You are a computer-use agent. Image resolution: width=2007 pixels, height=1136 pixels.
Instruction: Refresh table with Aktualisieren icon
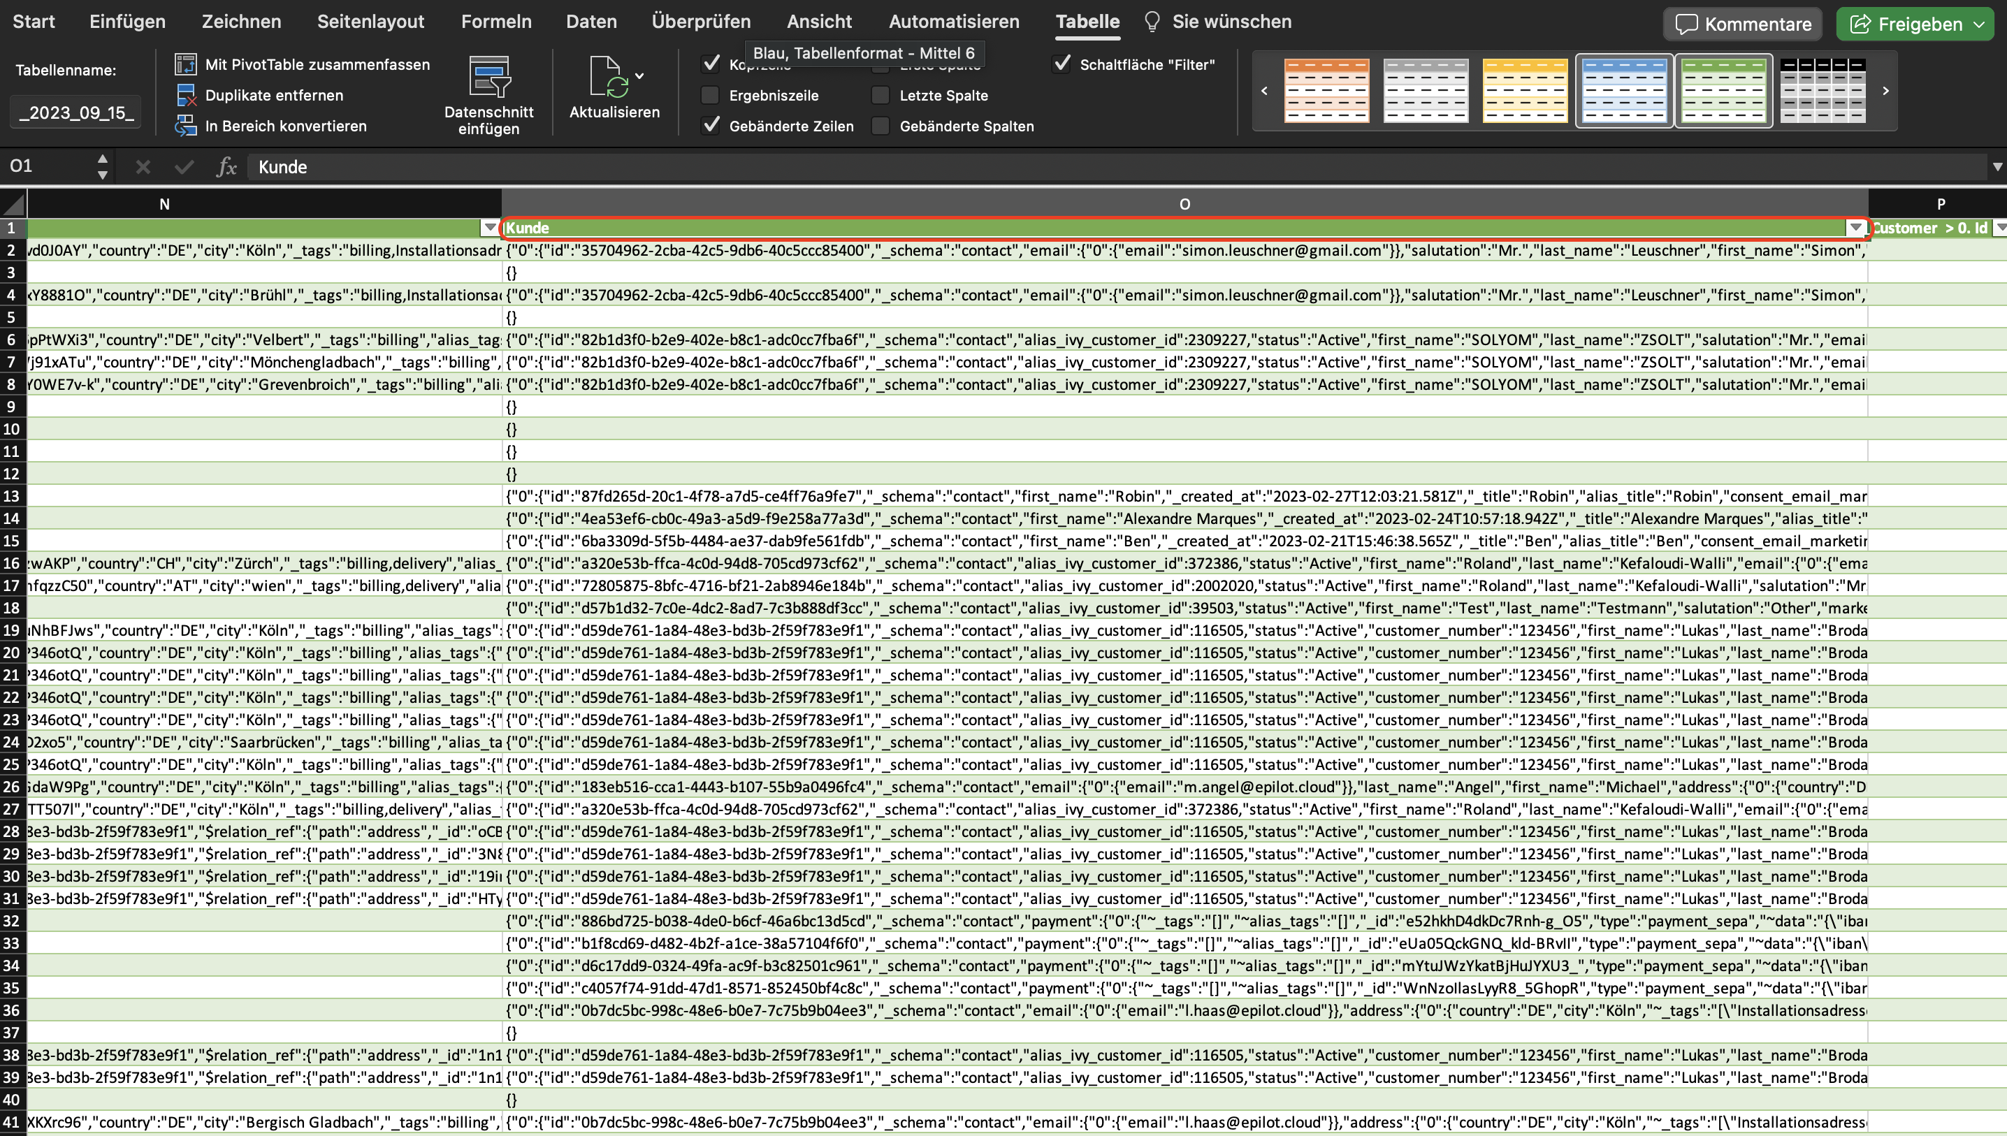[609, 75]
